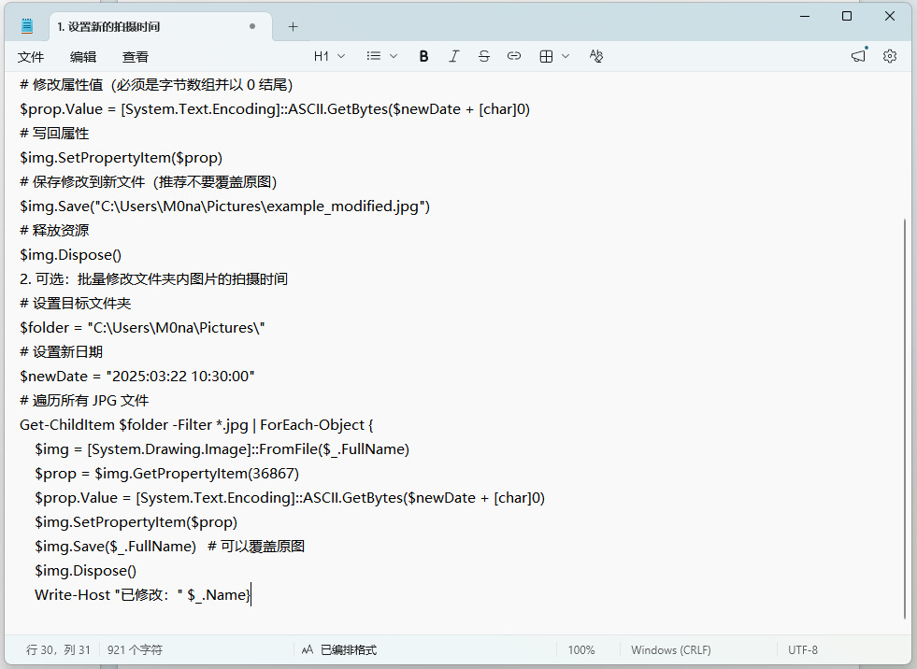Clear text formatting
The height and width of the screenshot is (669, 917).
click(596, 56)
